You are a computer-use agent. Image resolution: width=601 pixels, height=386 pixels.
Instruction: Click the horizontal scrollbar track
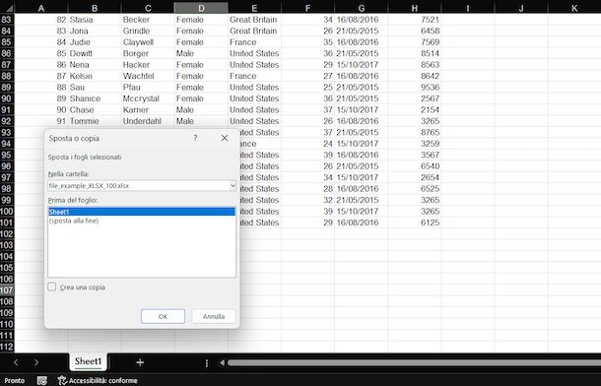coord(414,362)
